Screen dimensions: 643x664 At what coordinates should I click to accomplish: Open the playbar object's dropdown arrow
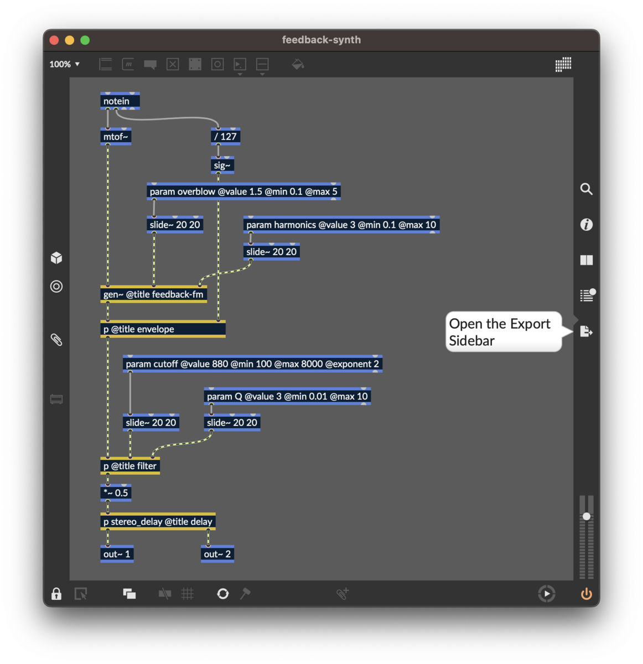240,72
